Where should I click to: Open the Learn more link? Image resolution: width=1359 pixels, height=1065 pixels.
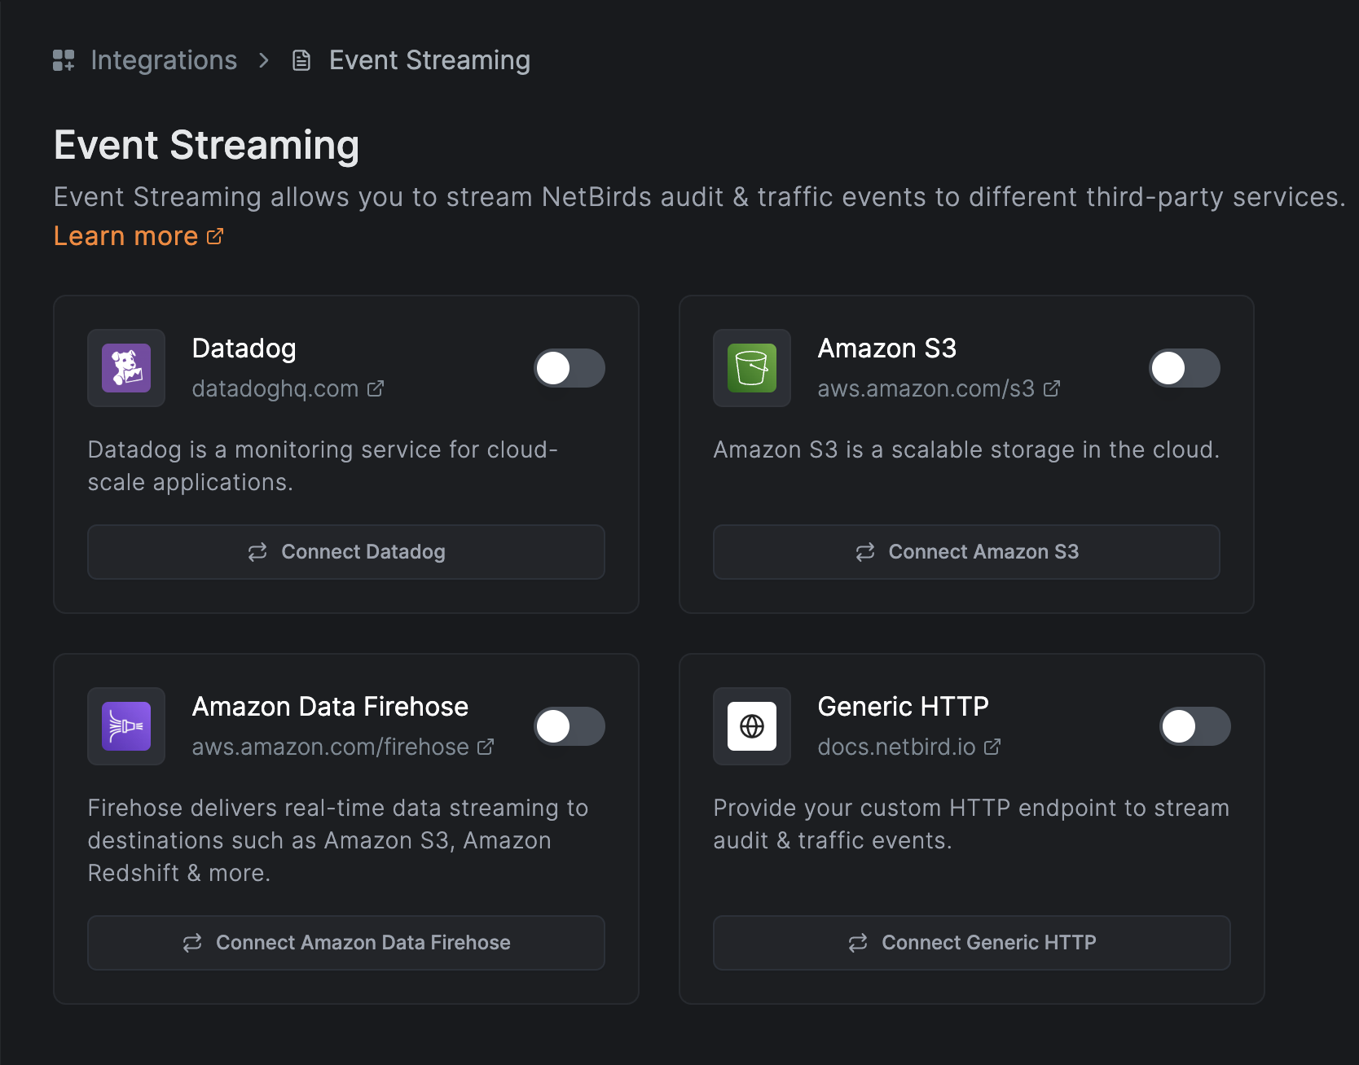[x=126, y=235]
